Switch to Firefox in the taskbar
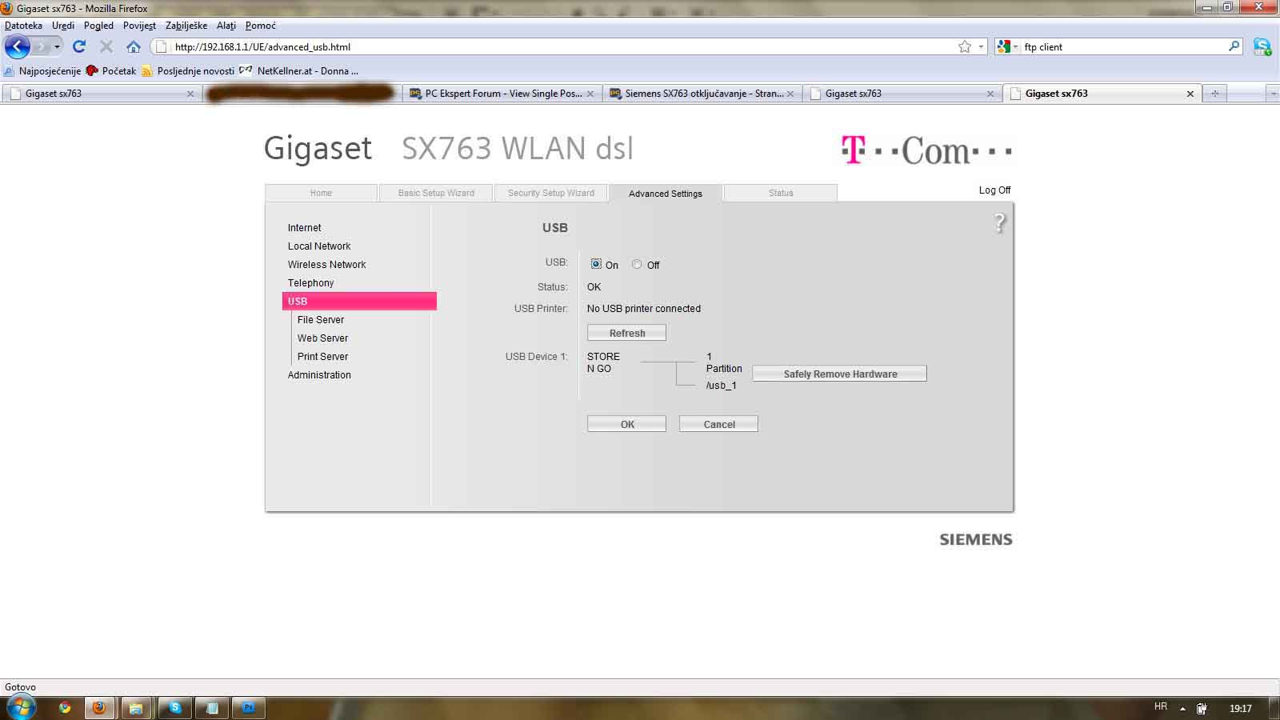1280x720 pixels. click(99, 708)
